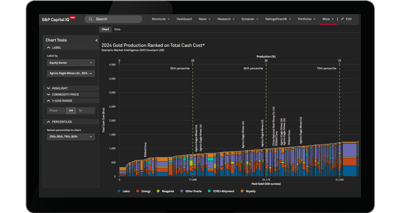The width and height of the screenshot is (400, 213).
Task: Click the Production (%) axis title
Action: [266, 56]
